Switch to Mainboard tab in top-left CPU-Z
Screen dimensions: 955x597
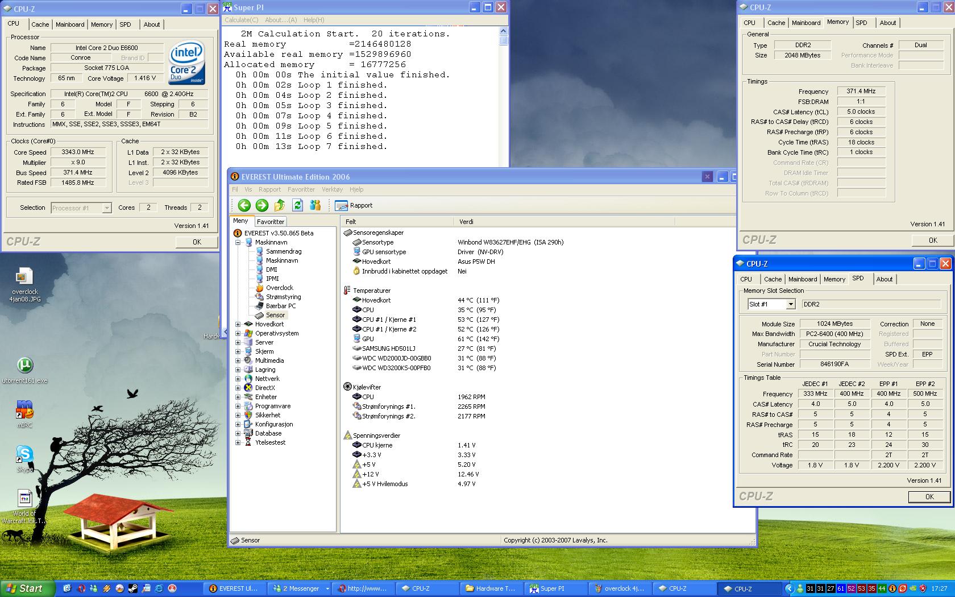[x=70, y=24]
